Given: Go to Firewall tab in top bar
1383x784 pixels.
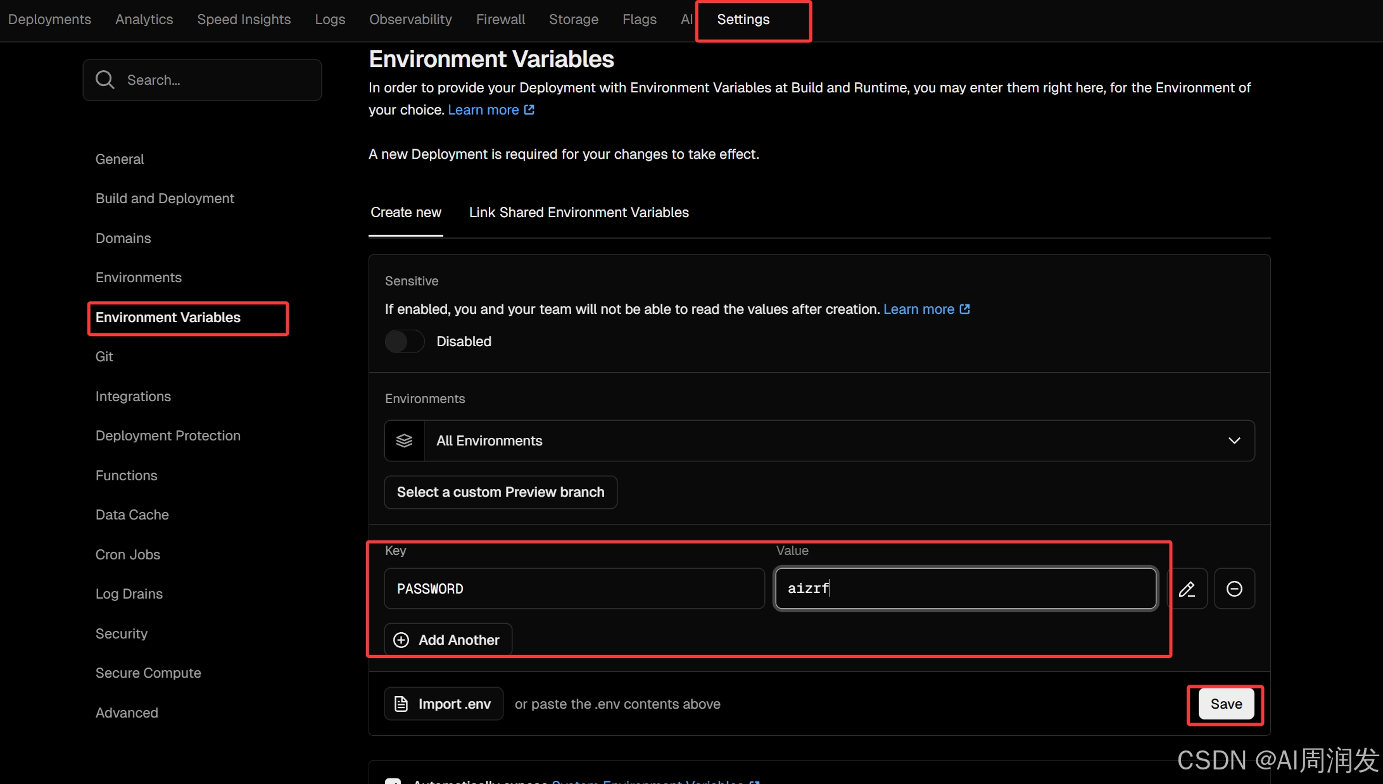Looking at the screenshot, I should click(500, 20).
